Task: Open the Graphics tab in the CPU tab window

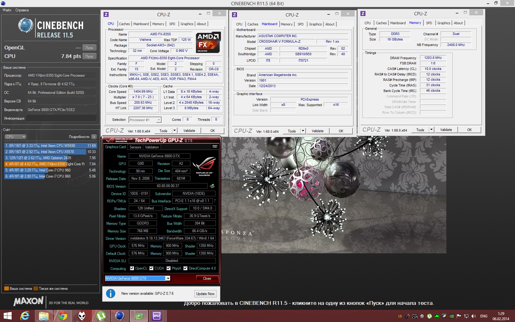Action: 187,24
